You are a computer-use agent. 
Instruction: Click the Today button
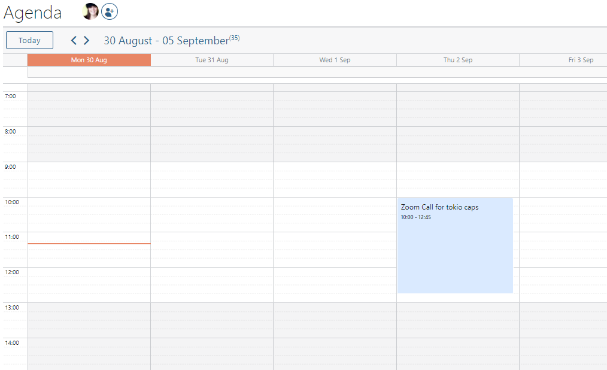[x=29, y=41]
